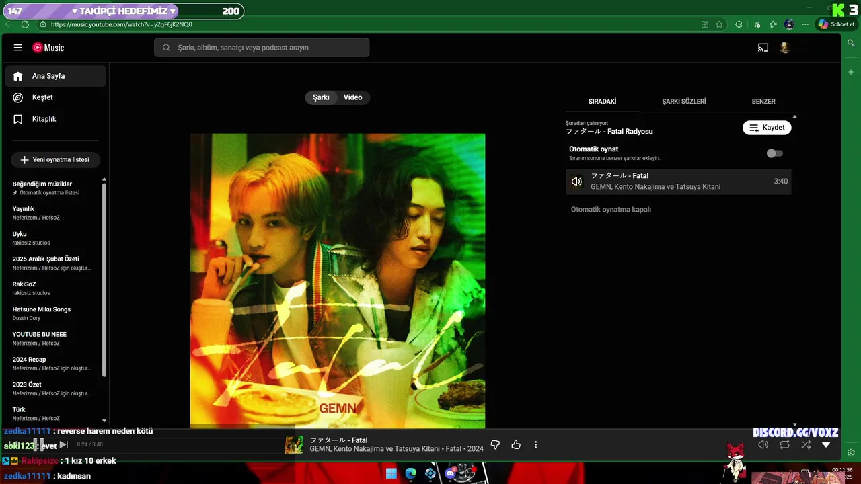Open Keşfet explore page
The image size is (861, 484).
pos(56,97)
